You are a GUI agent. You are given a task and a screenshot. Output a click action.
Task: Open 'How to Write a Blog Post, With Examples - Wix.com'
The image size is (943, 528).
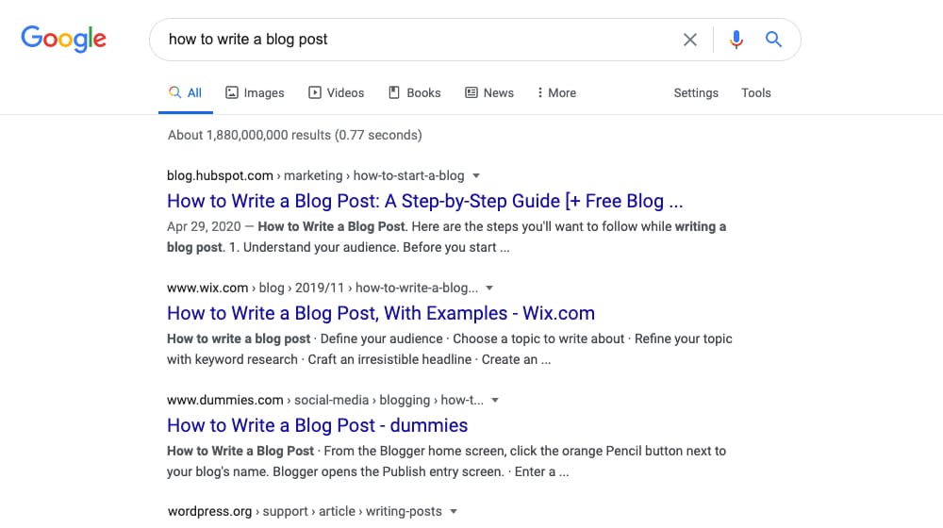(x=381, y=313)
